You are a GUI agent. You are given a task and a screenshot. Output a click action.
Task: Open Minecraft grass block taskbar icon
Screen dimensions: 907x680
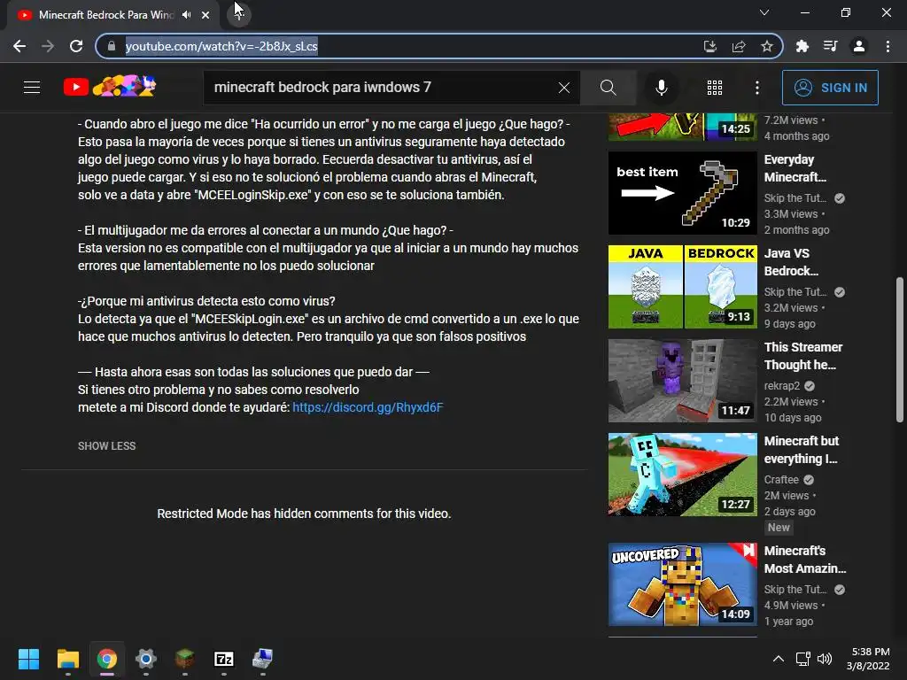click(184, 659)
